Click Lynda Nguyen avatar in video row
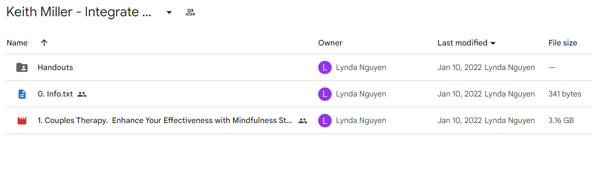 click(325, 121)
